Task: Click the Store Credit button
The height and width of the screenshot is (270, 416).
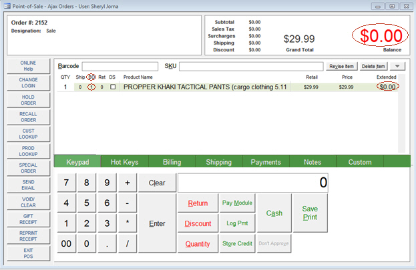Action: tap(237, 243)
